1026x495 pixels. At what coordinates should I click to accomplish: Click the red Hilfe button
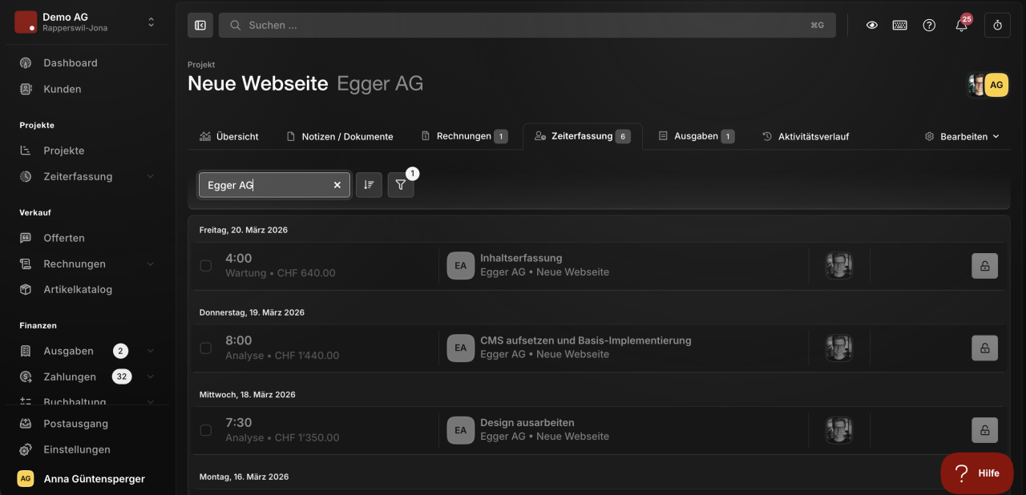pos(977,473)
